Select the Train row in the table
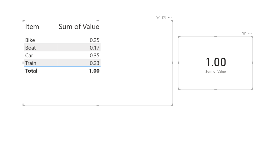Viewport: 273px width, 147px height. click(x=31, y=63)
